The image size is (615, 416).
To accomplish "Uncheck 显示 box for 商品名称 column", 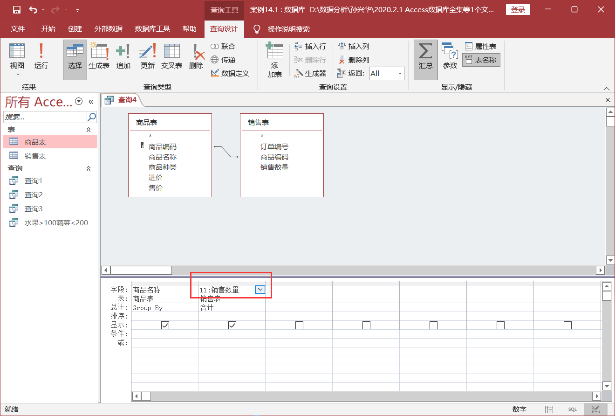I will pos(165,326).
